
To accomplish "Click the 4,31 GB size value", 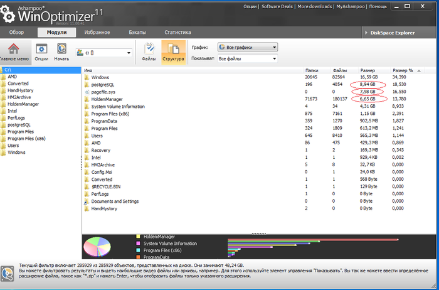I will tap(368, 106).
